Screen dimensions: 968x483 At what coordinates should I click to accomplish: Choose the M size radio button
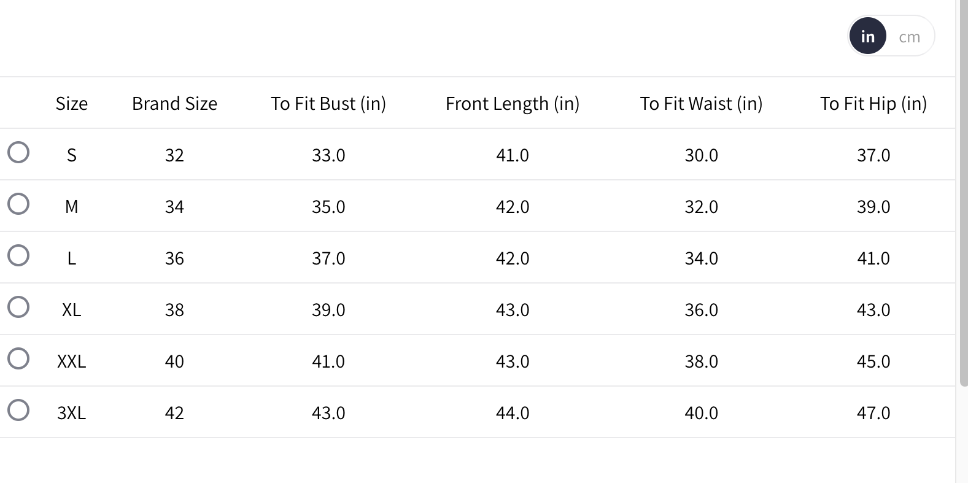18,204
